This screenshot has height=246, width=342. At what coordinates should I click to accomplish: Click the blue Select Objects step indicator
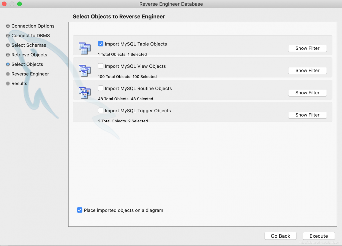coord(8,64)
